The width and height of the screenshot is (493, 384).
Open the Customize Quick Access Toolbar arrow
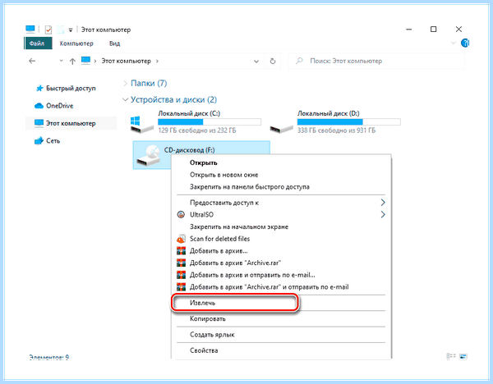click(x=71, y=30)
